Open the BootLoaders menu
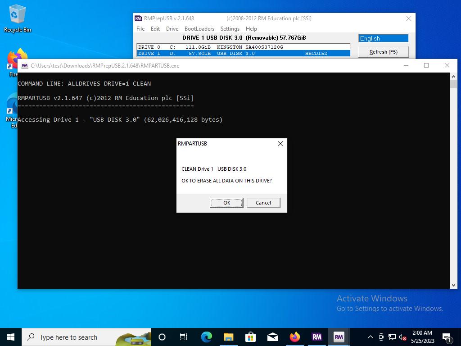 [199, 28]
